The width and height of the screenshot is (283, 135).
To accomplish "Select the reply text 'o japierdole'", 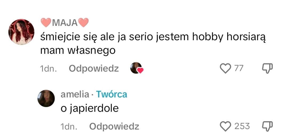I will click(x=89, y=109).
